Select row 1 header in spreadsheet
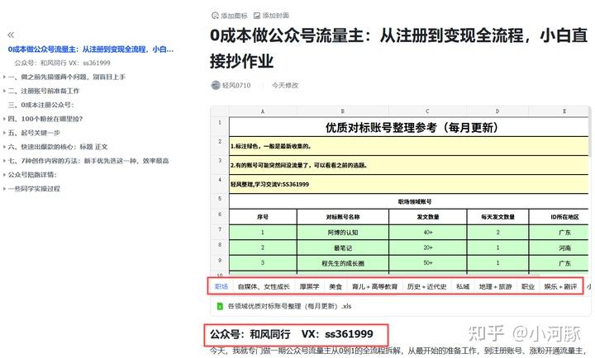The image size is (595, 358). pyautogui.click(x=220, y=126)
